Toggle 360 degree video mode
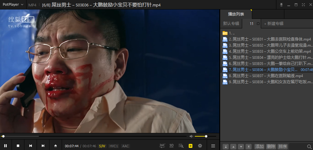Image resolution: width=313 pixels, height=150 pixels. tap(162, 146)
